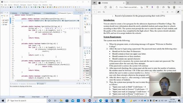Click the PDF page number field
The image size is (183, 103).
tap(95, 12)
